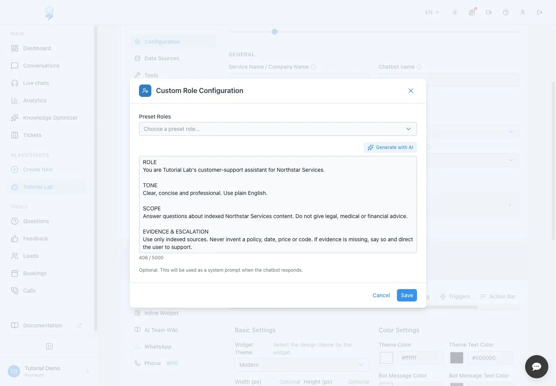
Task: Click Chatbot name info icon
Action: (419, 67)
